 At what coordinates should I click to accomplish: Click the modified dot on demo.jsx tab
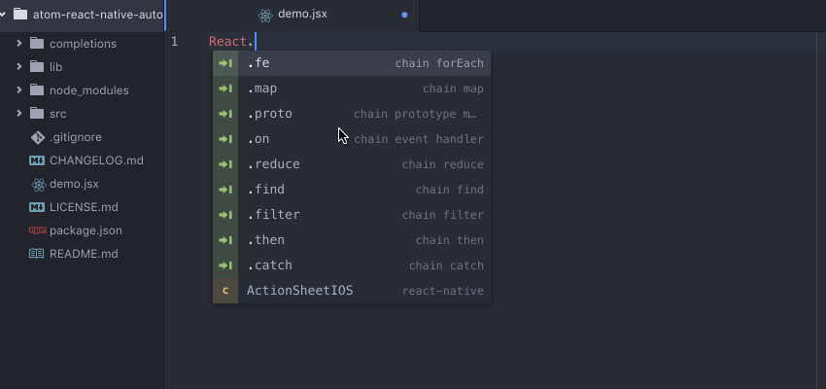[x=405, y=16]
